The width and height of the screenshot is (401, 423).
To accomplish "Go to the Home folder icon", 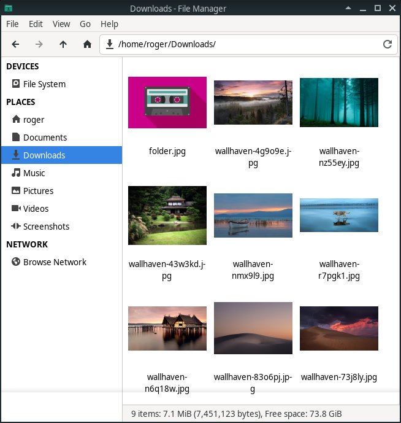I will coord(87,44).
